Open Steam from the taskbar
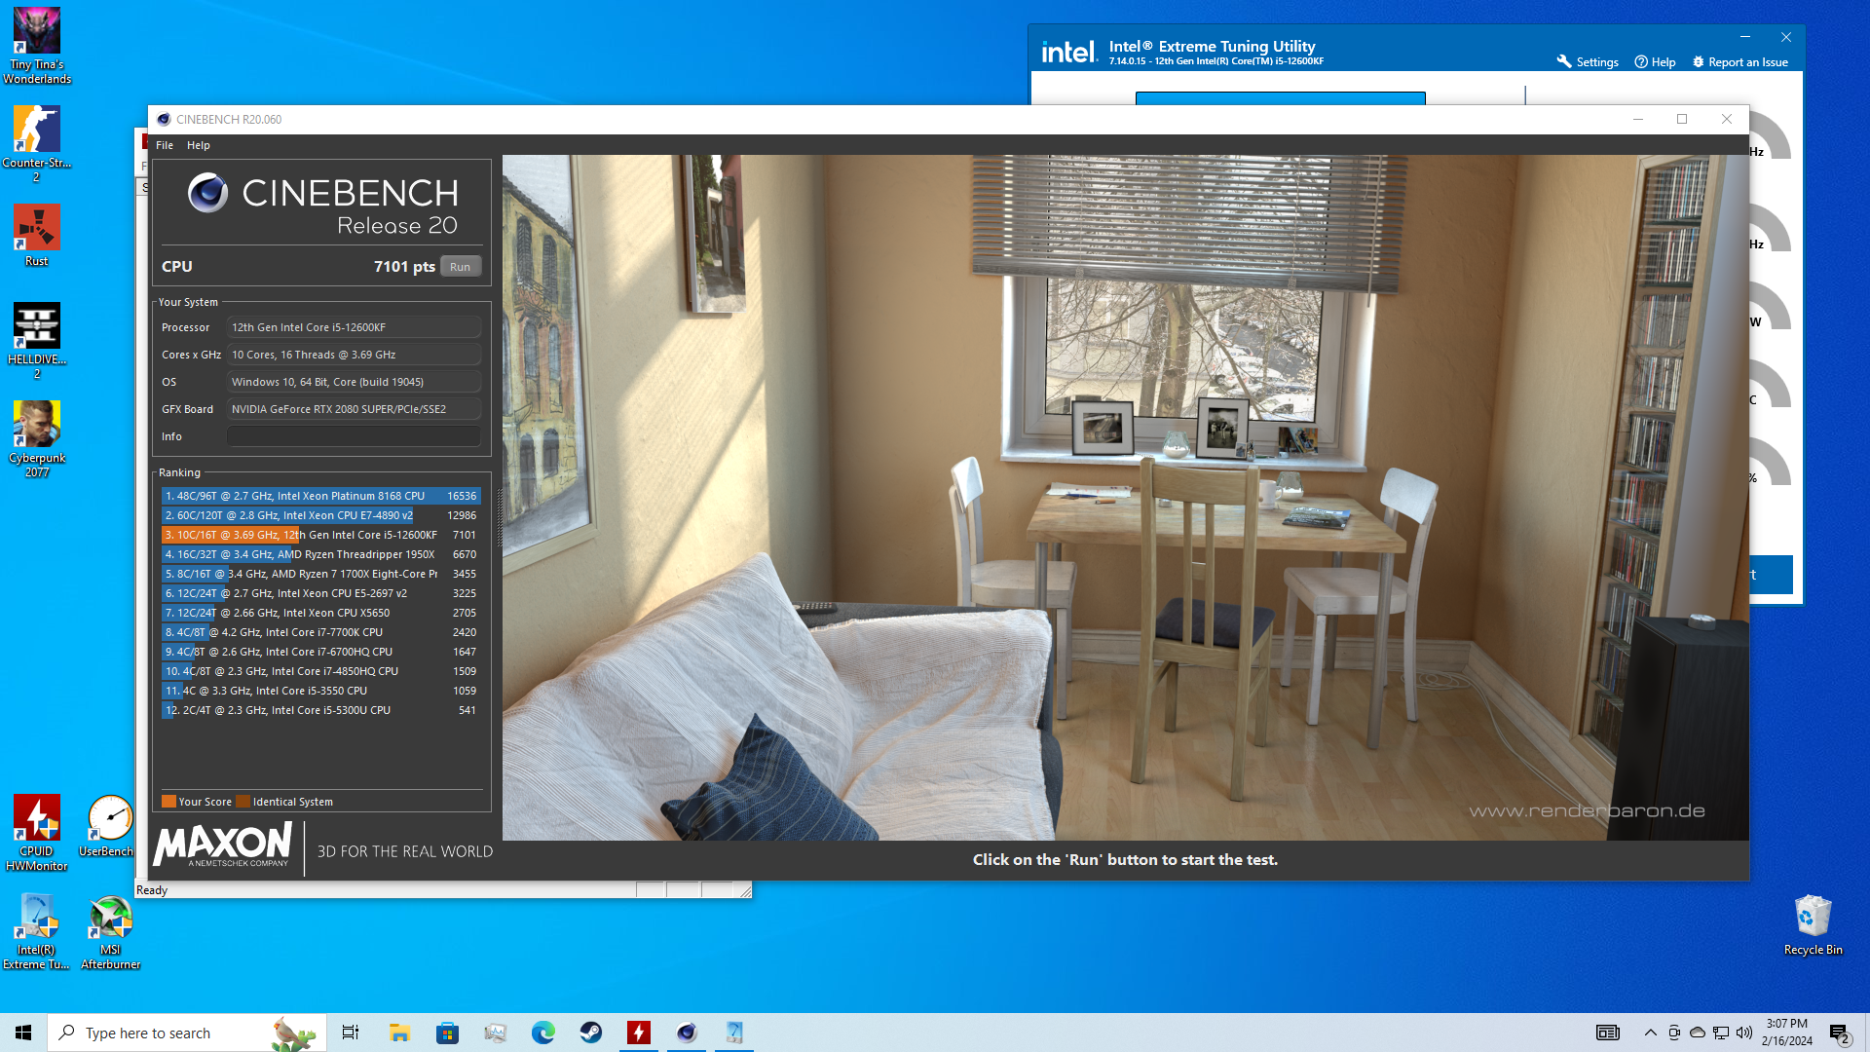 click(590, 1033)
